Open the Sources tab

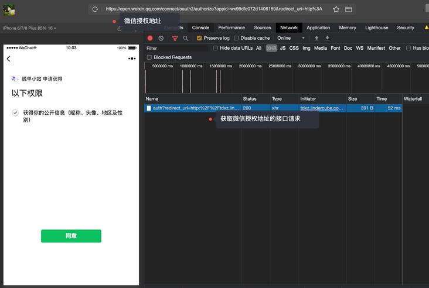click(263, 28)
